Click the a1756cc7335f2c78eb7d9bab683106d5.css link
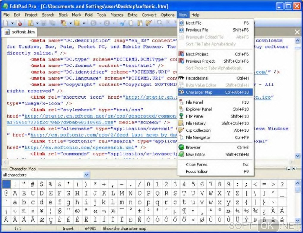The width and height of the screenshot is (303, 233). point(60,122)
